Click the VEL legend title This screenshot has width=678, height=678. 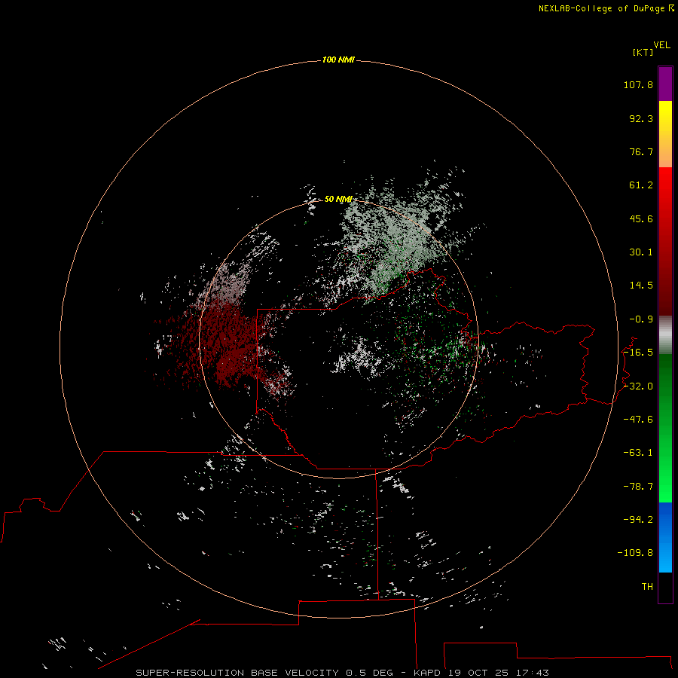[661, 45]
